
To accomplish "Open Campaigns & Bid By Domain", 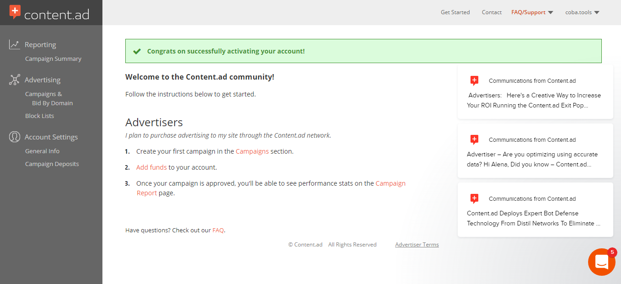I will coord(48,99).
